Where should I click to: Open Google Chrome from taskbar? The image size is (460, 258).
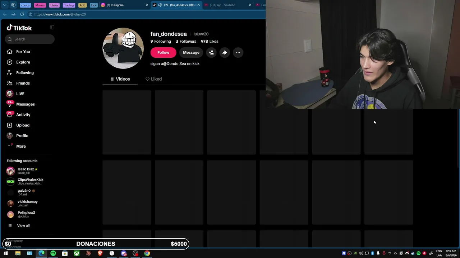click(x=147, y=253)
